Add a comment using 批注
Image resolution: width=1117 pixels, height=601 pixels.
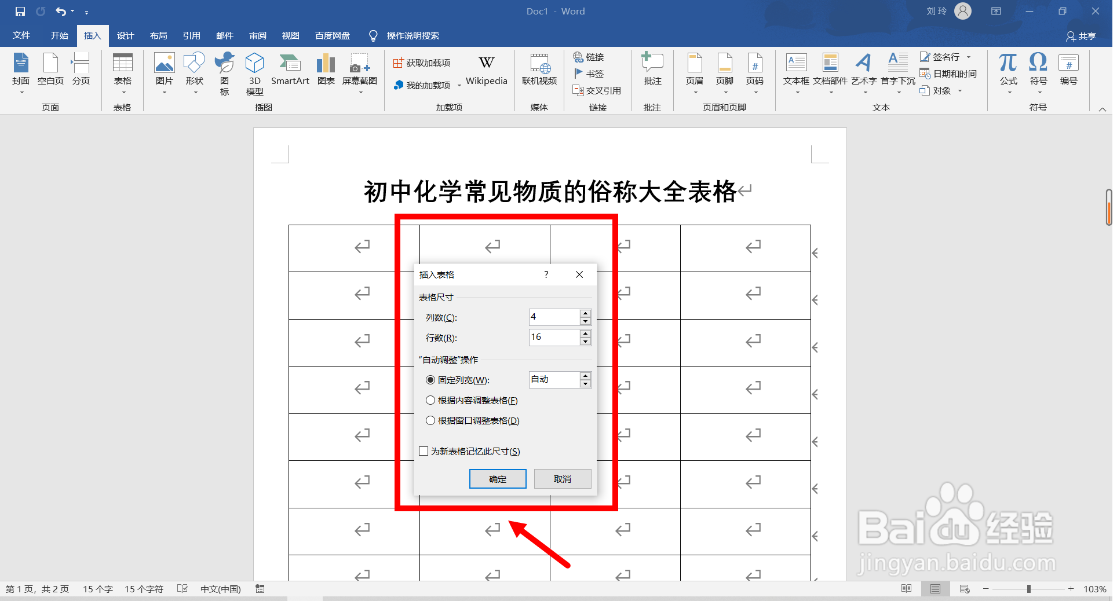click(652, 69)
